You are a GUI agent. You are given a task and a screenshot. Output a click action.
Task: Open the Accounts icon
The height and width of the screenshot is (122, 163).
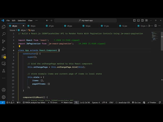(4, 90)
